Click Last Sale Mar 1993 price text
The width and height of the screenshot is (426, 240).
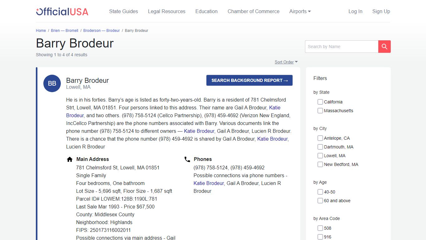115,207
